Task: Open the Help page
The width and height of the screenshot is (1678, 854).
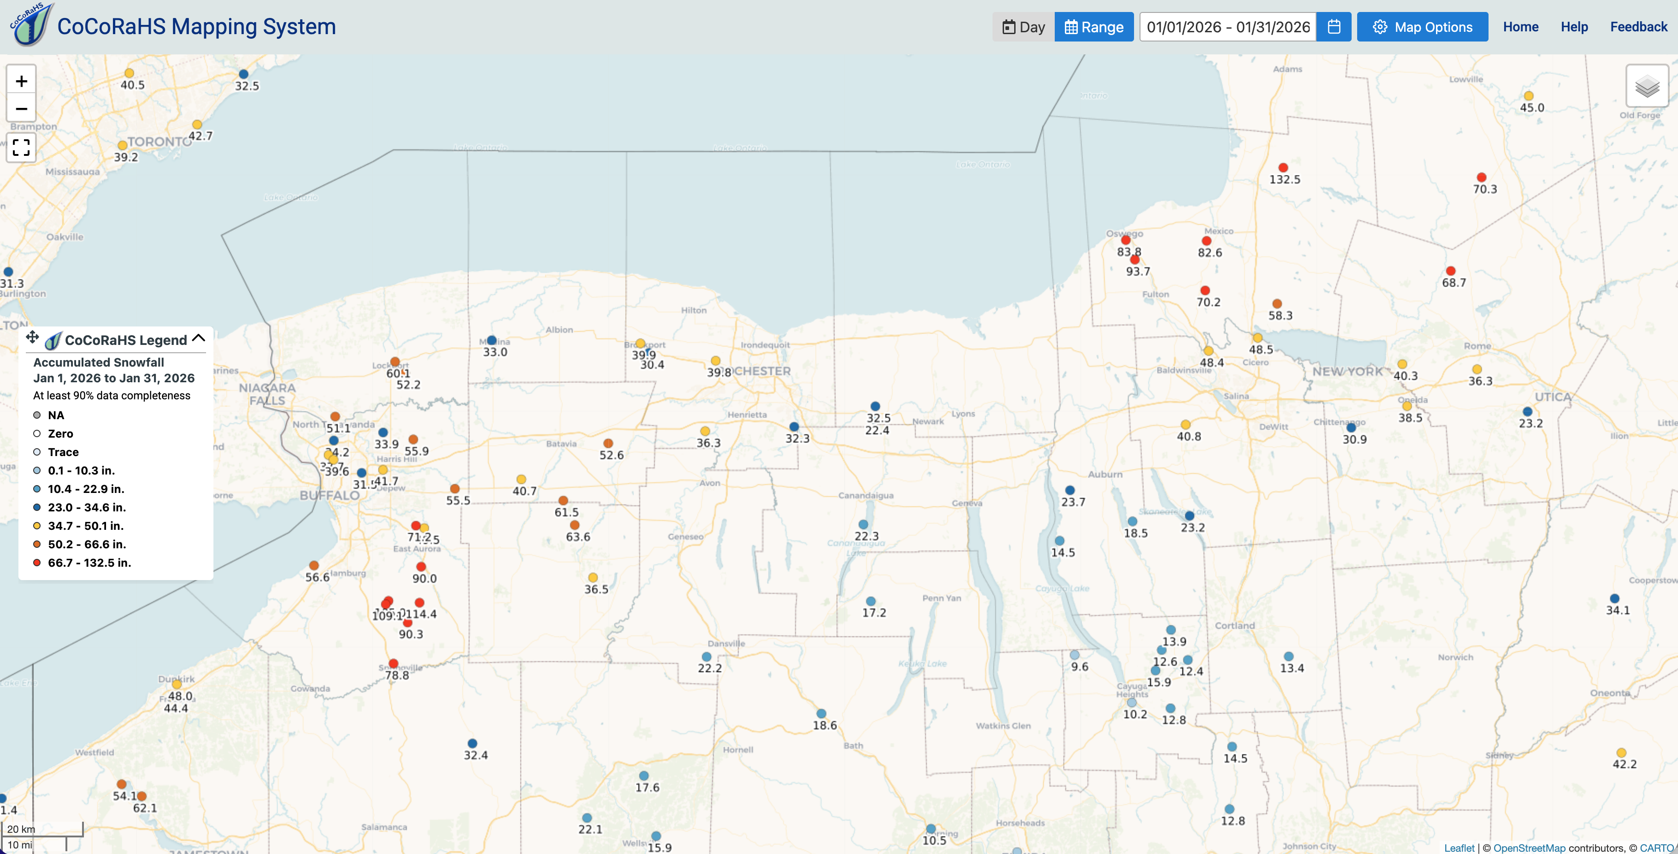Action: (x=1574, y=27)
